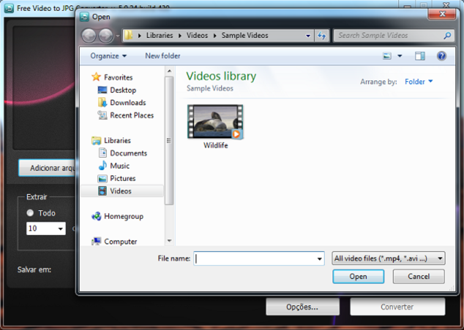Open the file type filter dropdown
464x330 pixels.
(388, 258)
